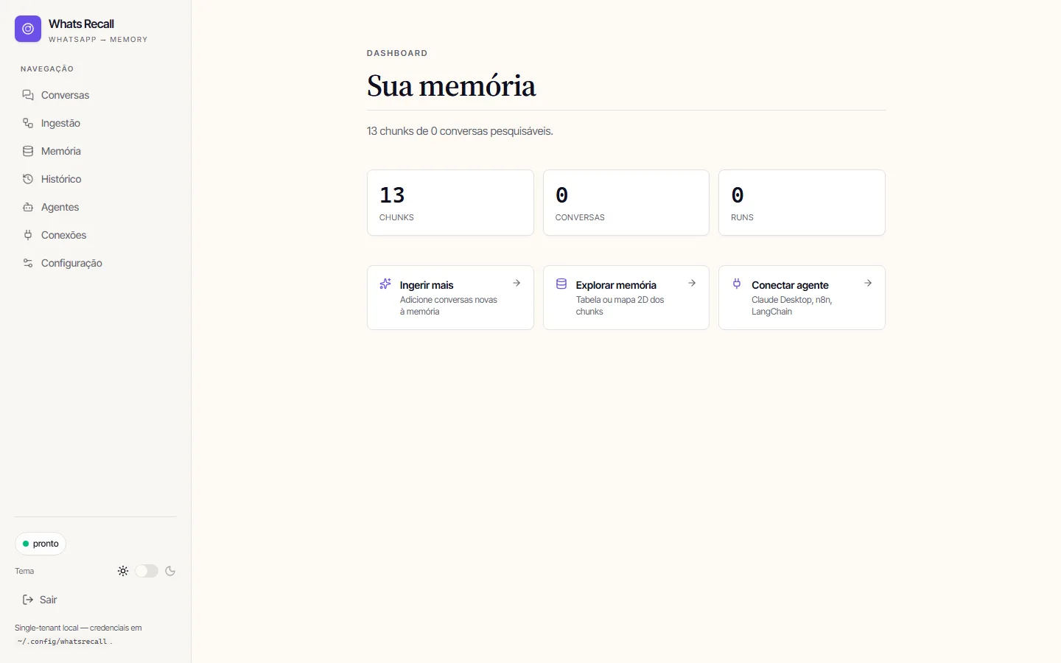Click the pronto status pill
The width and height of the screenshot is (1061, 663).
(41, 544)
